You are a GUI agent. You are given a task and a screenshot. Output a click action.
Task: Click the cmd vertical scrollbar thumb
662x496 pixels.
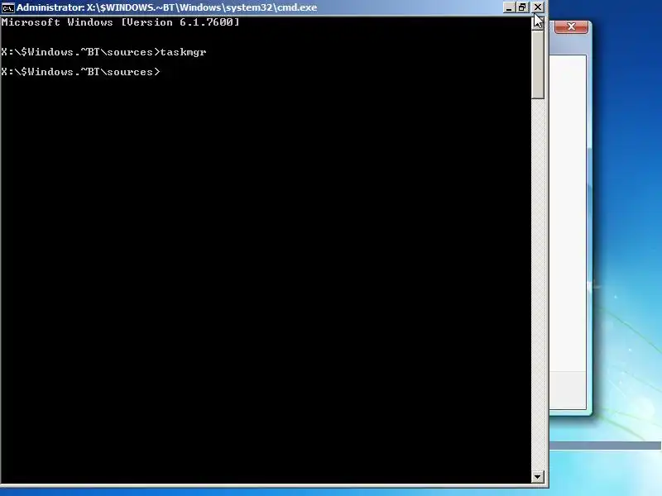(x=537, y=64)
